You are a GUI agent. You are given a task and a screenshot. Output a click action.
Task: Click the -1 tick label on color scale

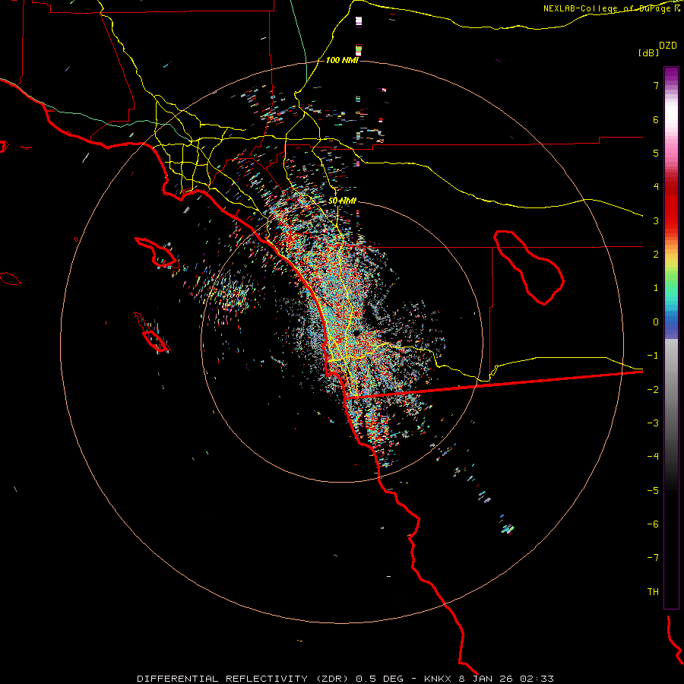pos(653,356)
